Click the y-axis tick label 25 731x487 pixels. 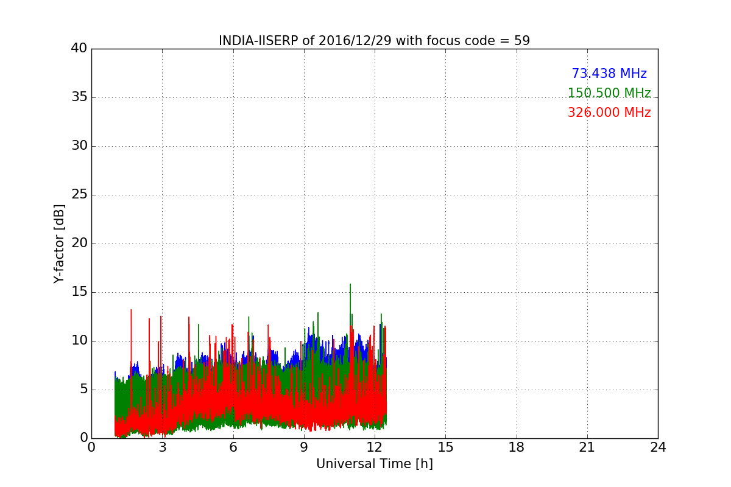79,195
